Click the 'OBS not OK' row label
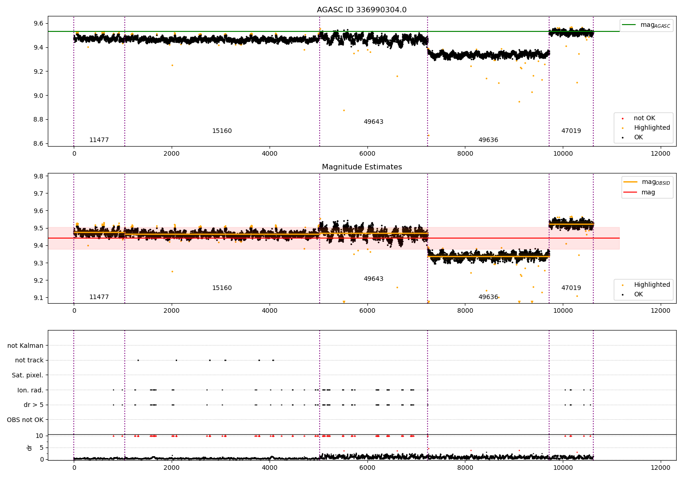683x478 pixels. coord(25,420)
